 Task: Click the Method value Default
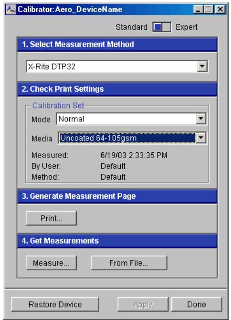[113, 177]
